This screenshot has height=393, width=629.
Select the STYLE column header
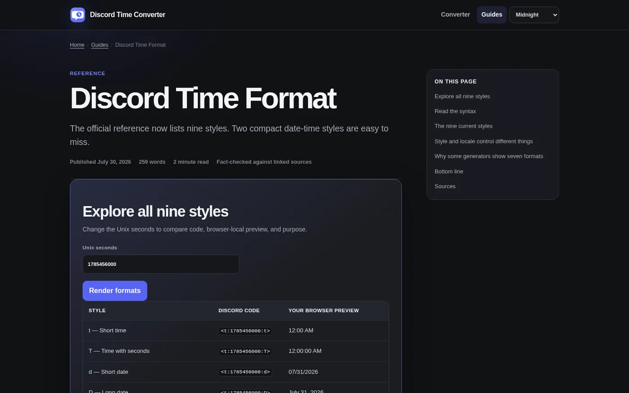pyautogui.click(x=97, y=310)
